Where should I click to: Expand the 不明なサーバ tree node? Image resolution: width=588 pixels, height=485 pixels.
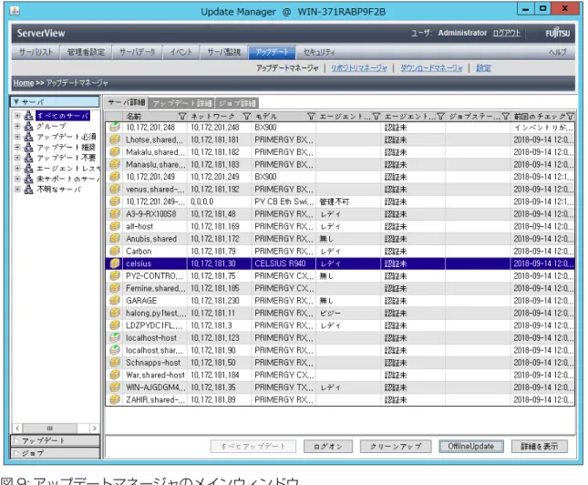tap(17, 189)
